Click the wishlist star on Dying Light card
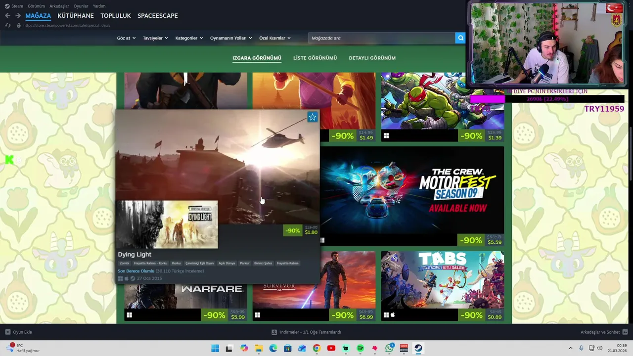The width and height of the screenshot is (633, 356). pyautogui.click(x=313, y=117)
